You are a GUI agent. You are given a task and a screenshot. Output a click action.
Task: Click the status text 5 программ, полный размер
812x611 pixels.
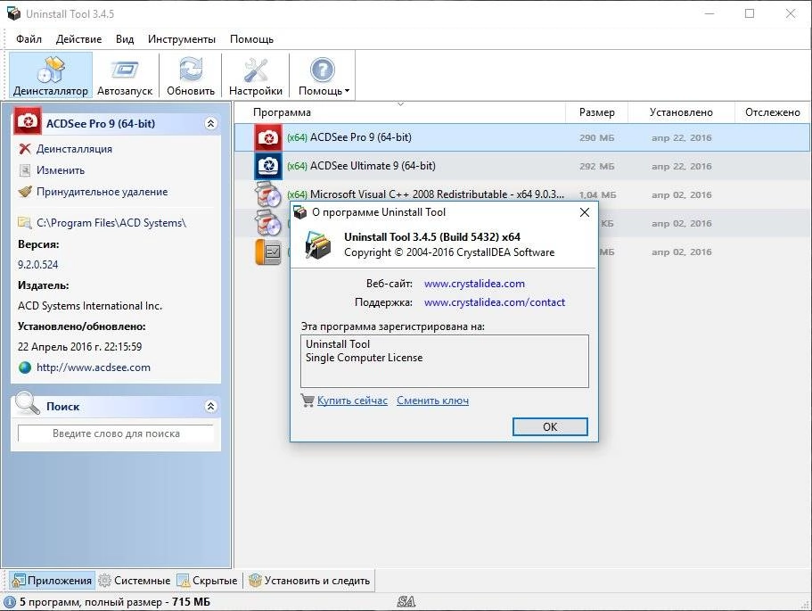tap(115, 602)
